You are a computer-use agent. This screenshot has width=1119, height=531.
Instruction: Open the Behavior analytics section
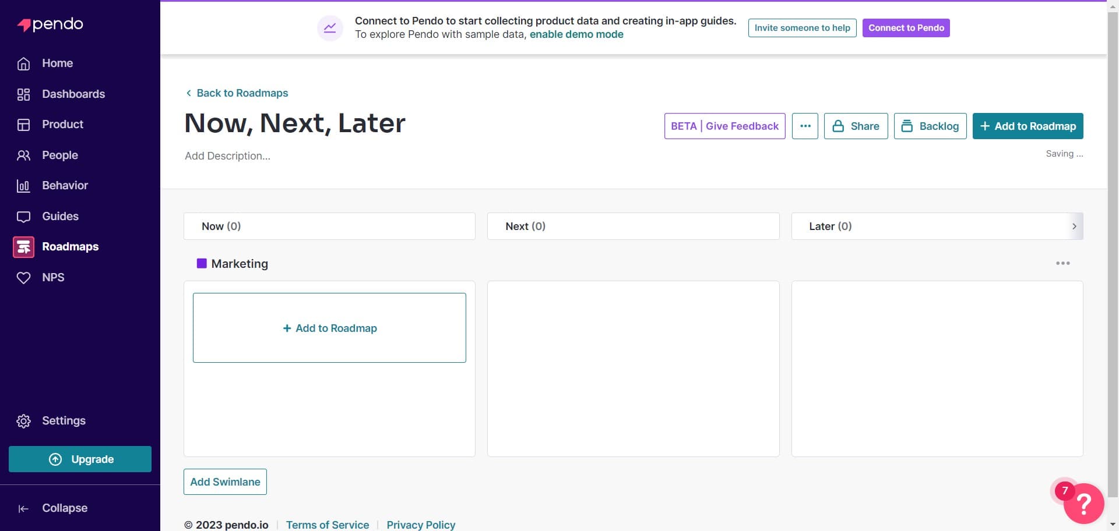[x=65, y=185]
